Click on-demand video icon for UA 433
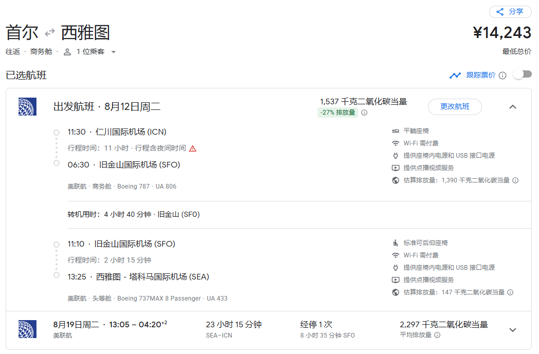 [x=396, y=280]
